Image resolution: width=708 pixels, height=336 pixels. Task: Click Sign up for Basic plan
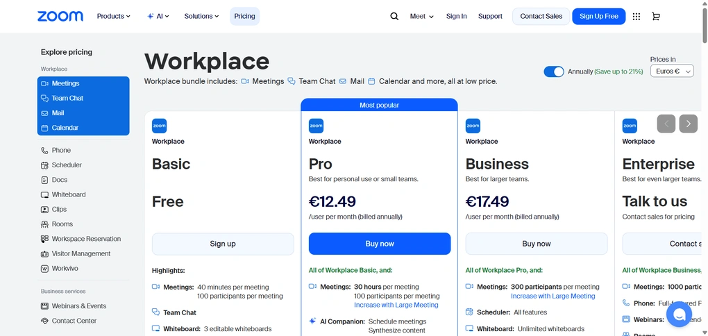[x=223, y=244]
